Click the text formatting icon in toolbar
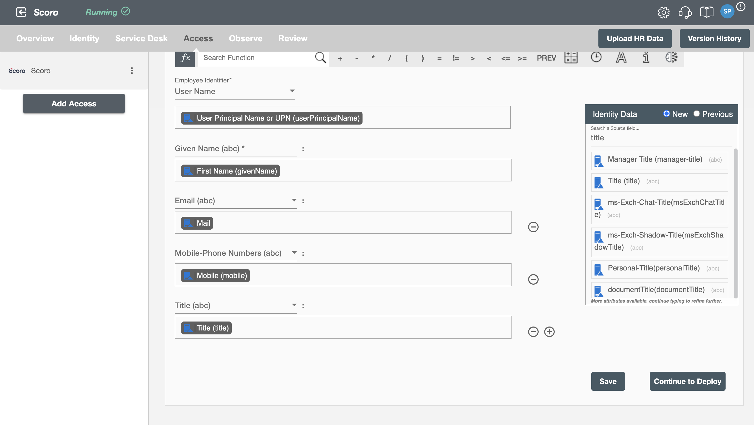 point(621,57)
